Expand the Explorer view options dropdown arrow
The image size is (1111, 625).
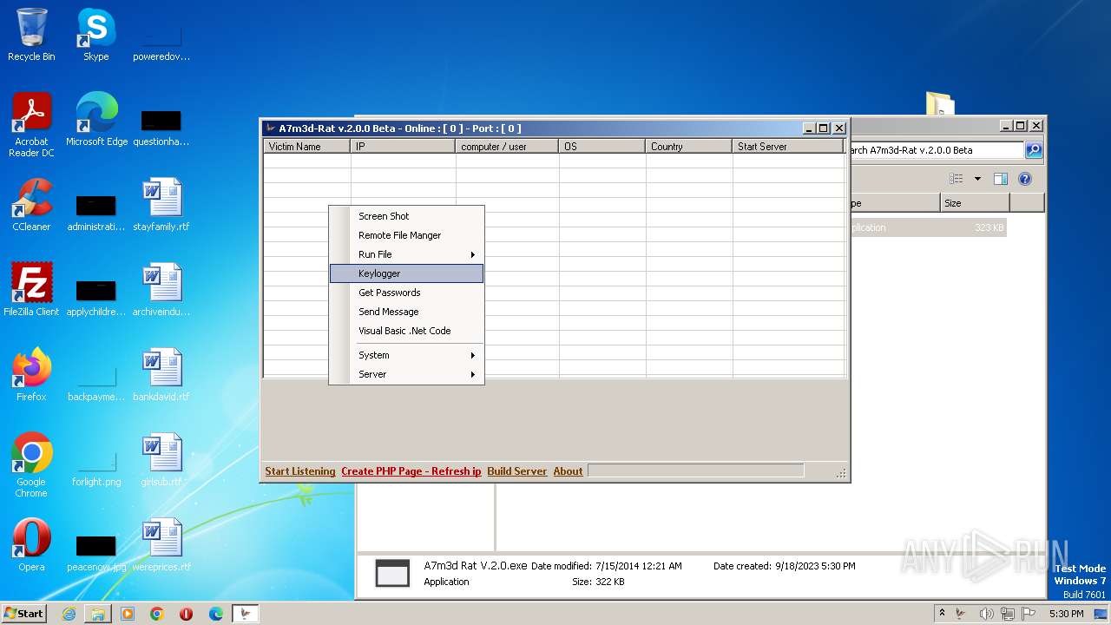click(x=977, y=179)
